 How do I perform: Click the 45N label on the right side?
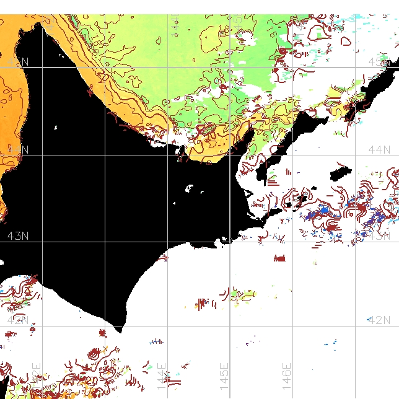379,61
